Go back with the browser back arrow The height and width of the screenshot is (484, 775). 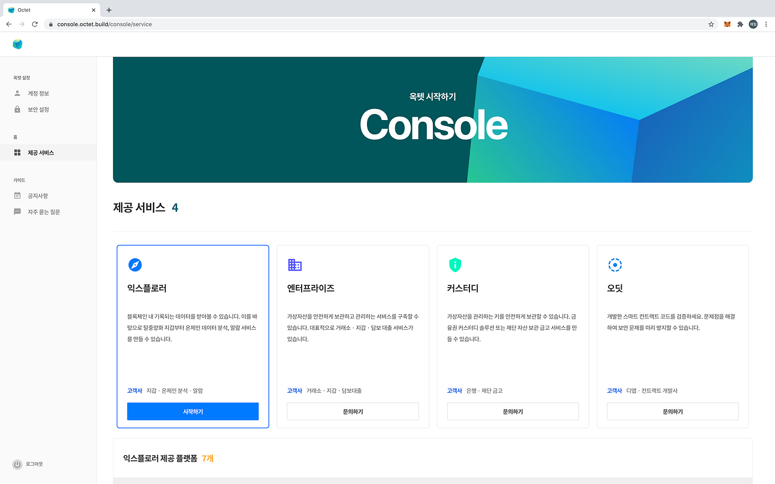coord(9,24)
